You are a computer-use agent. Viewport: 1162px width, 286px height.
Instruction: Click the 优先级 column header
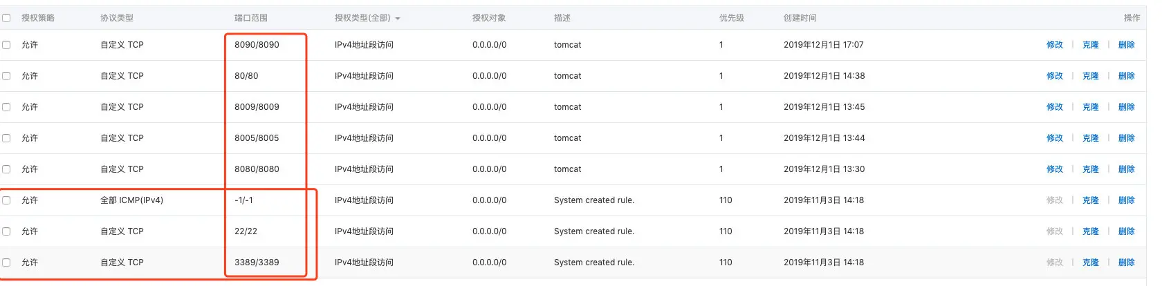point(731,18)
